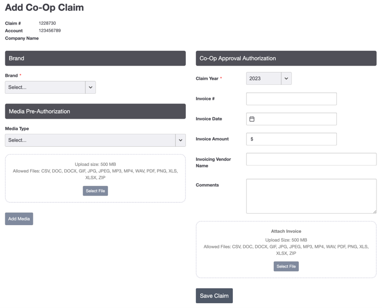Viewport: 382px width, 308px height.
Task: Click the Invoice # input field
Action: tap(291, 99)
